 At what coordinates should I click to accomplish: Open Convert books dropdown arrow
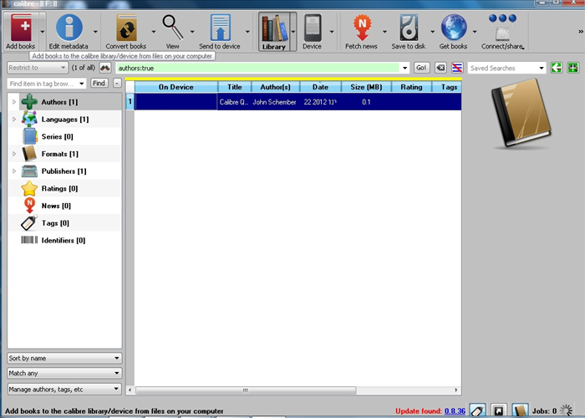pos(153,32)
